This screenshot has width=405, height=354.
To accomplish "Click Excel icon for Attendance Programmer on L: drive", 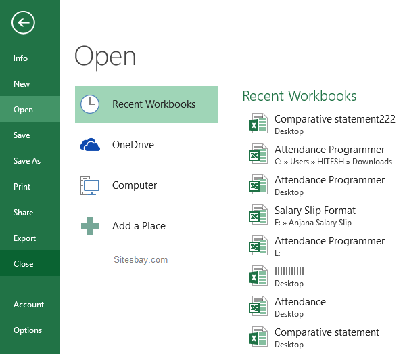I will pyautogui.click(x=258, y=245).
